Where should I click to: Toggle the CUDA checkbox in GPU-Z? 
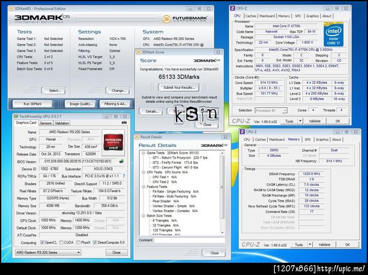point(61,243)
